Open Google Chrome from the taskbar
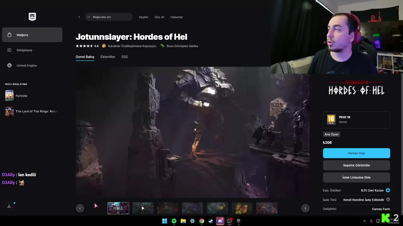This screenshot has height=226, width=403. pos(201,221)
